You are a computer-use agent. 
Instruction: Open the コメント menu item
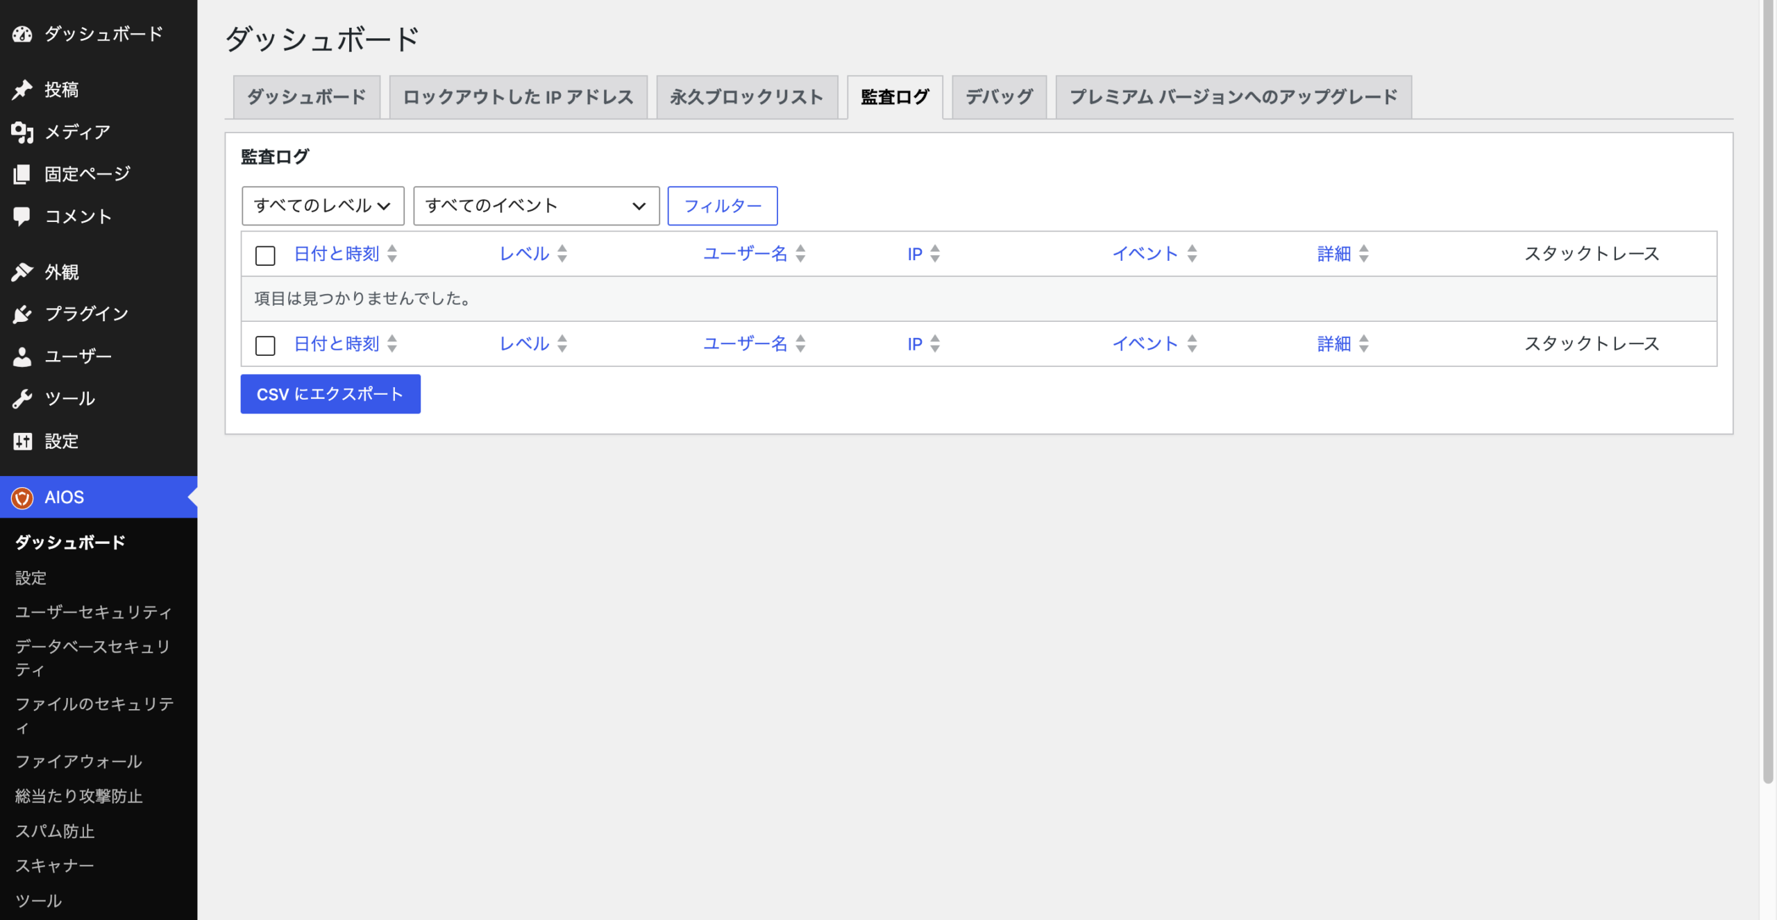click(x=99, y=216)
